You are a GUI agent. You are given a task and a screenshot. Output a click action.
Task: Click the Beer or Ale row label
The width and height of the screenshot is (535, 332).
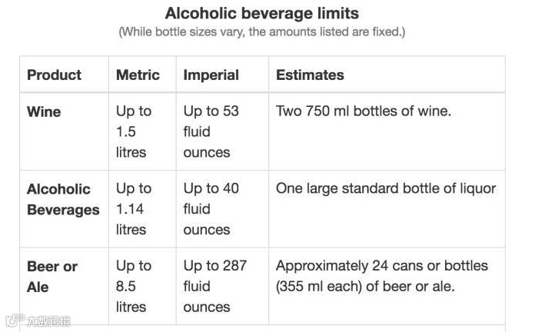(52, 277)
